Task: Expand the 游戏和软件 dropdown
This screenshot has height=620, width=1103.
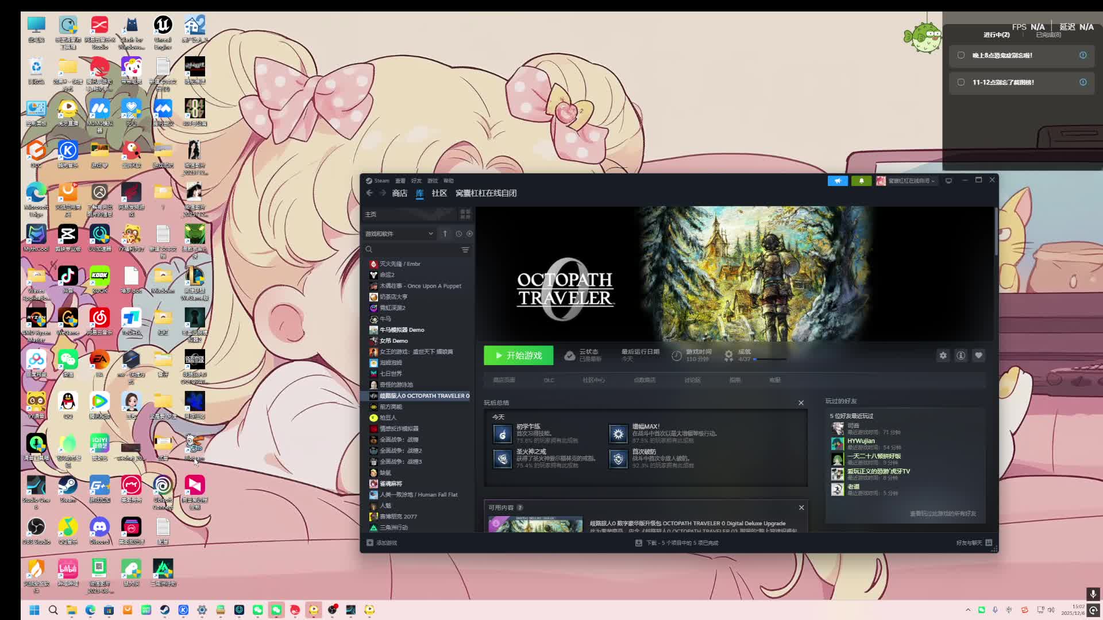Action: point(430,234)
